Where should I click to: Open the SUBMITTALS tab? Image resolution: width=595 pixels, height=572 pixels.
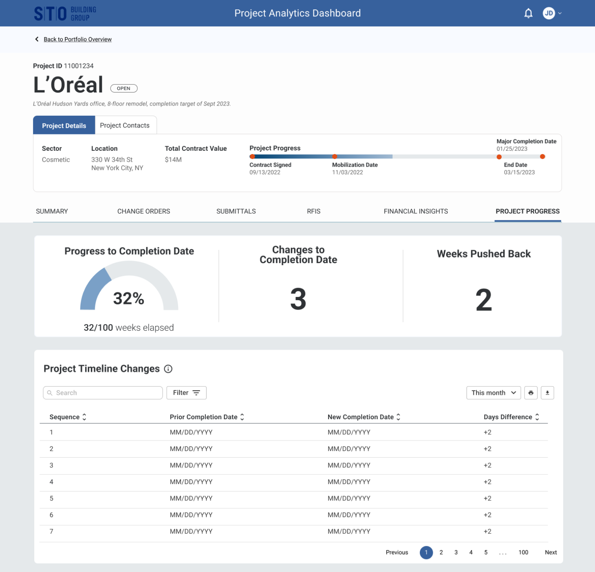(x=236, y=211)
